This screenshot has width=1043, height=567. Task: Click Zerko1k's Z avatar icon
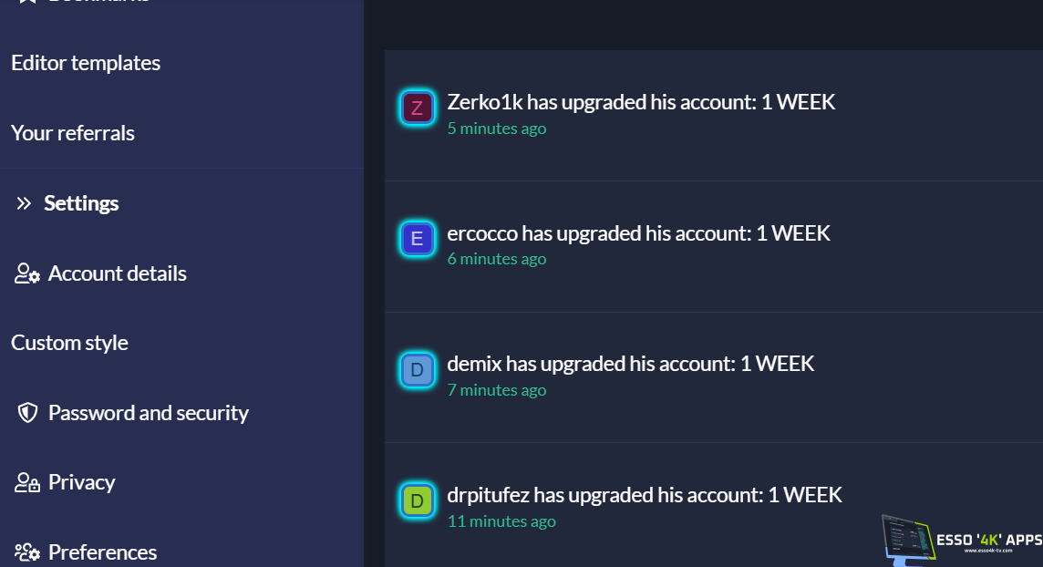pyautogui.click(x=417, y=108)
